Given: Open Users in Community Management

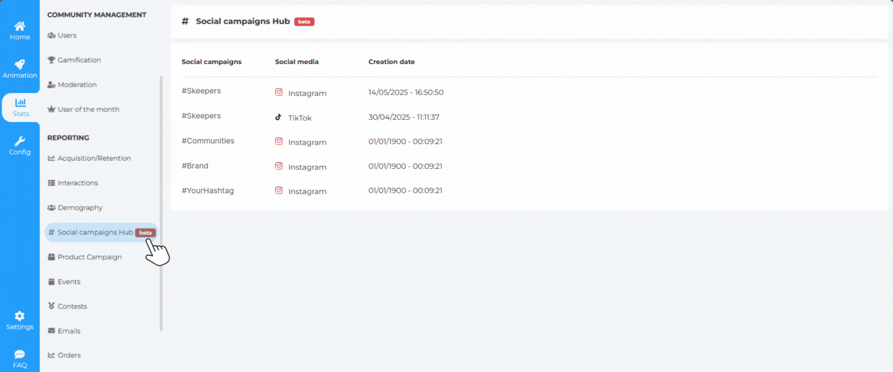Looking at the screenshot, I should 67,35.
